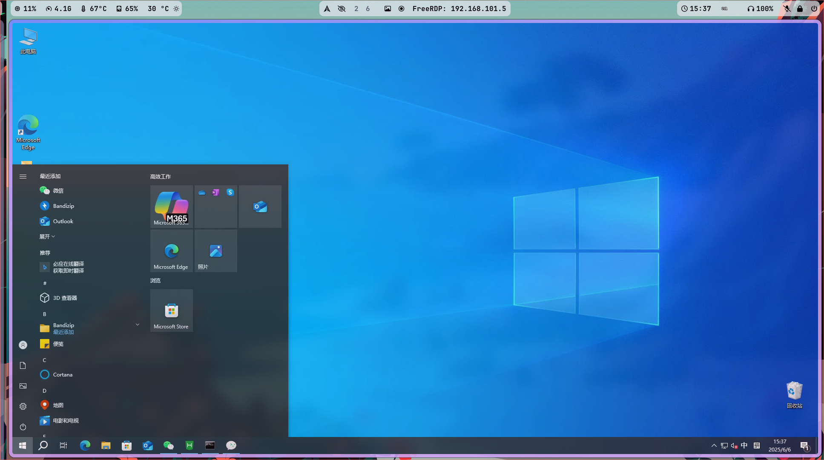Toggle the muted microphone icon in top bar

(787, 9)
